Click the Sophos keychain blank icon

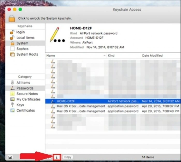click(12, 49)
